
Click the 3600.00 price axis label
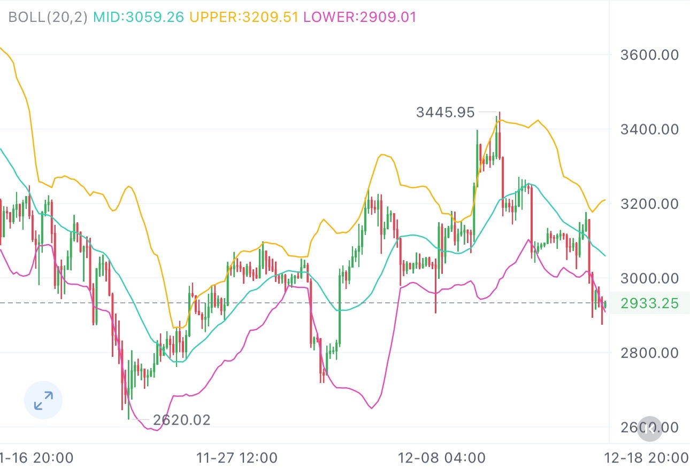pyautogui.click(x=650, y=55)
